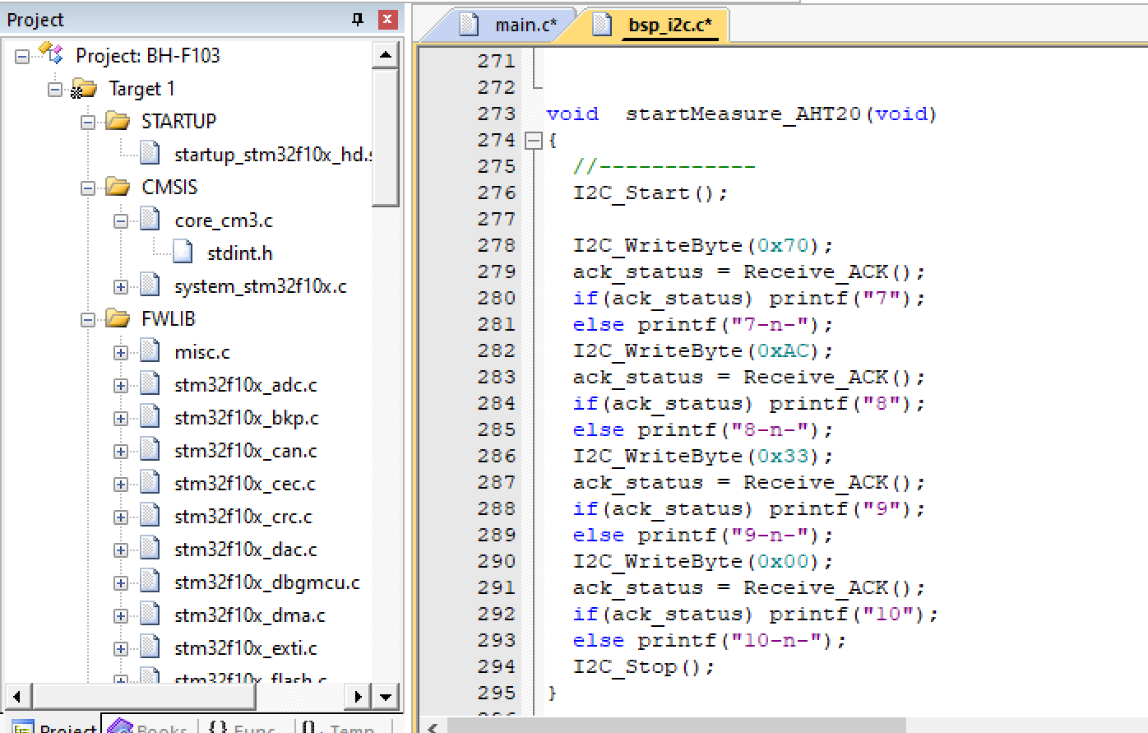Select stm32f10x_exti.c in project tree
The image size is (1148, 733).
pyautogui.click(x=245, y=648)
